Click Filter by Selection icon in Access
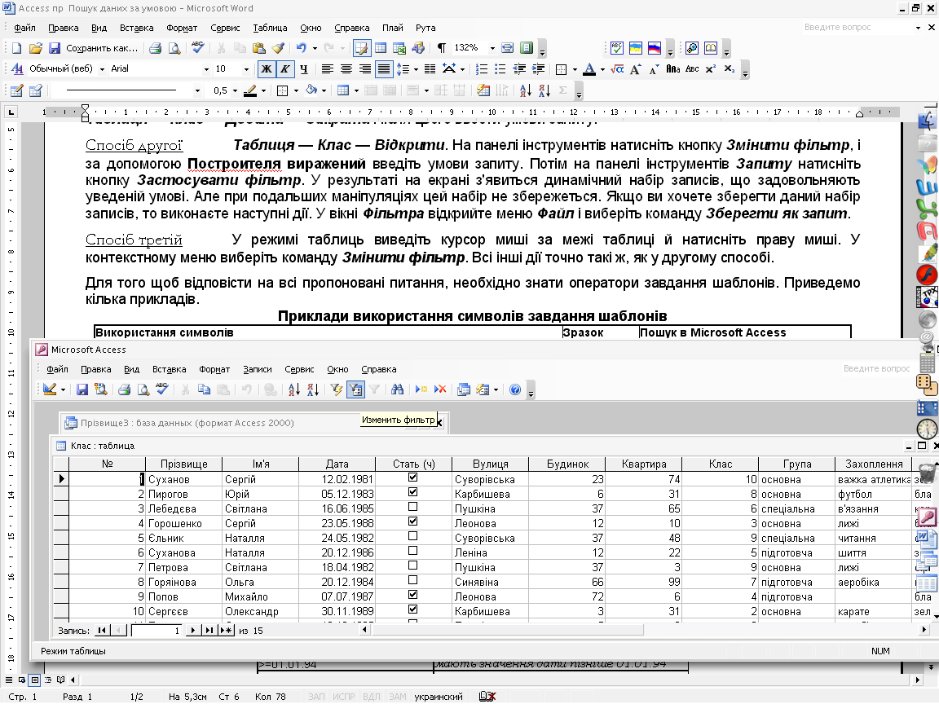 (x=337, y=389)
